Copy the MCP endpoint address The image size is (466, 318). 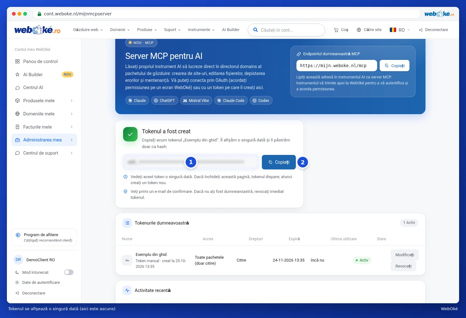pos(394,66)
